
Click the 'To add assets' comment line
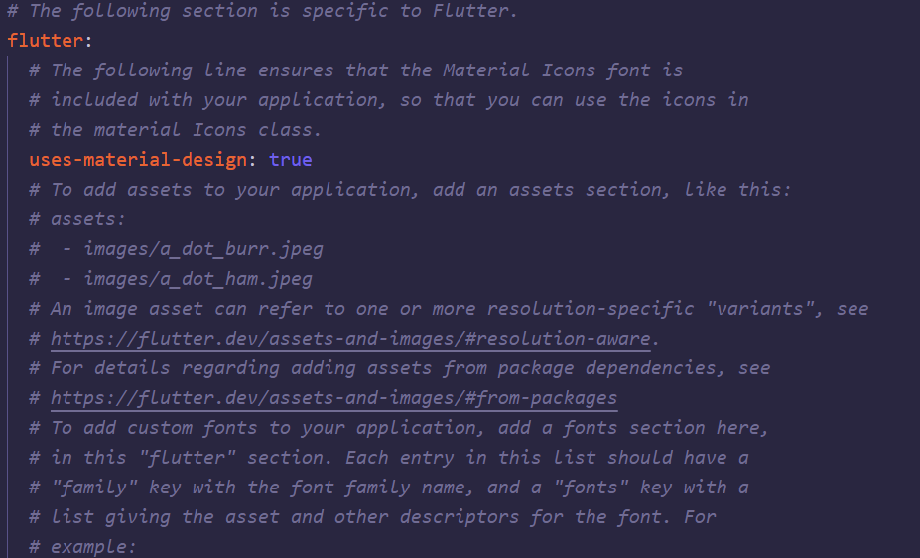coord(409,190)
